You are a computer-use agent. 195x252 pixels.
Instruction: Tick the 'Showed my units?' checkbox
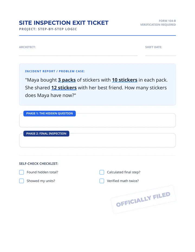[21, 181]
